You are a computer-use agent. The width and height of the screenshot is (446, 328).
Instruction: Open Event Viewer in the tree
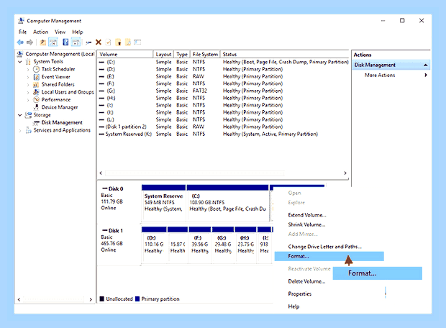55,77
